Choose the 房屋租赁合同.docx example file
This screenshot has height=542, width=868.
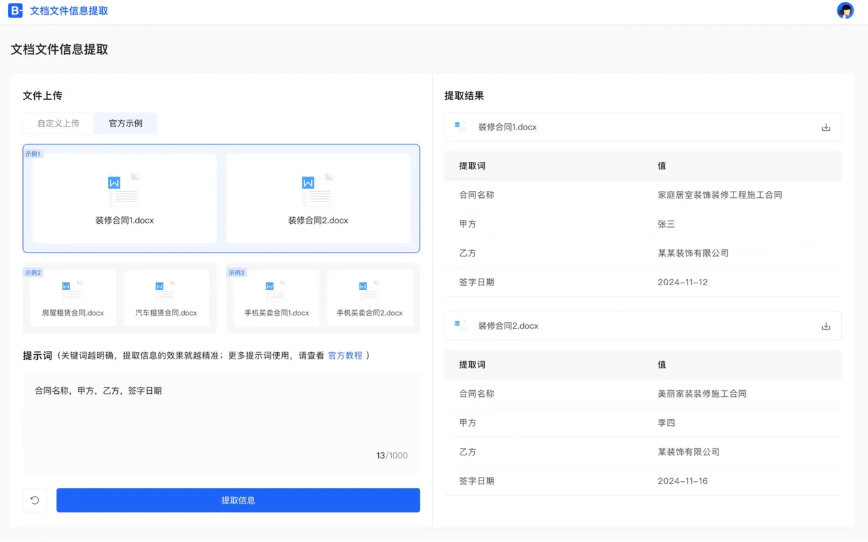click(73, 298)
